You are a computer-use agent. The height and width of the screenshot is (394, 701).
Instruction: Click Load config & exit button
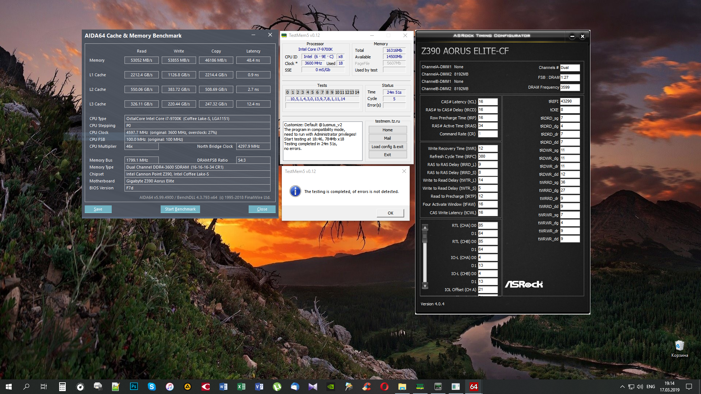pos(387,147)
